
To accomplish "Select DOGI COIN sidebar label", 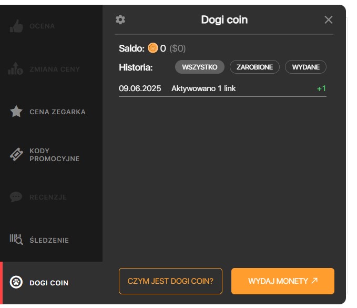I will tap(49, 283).
